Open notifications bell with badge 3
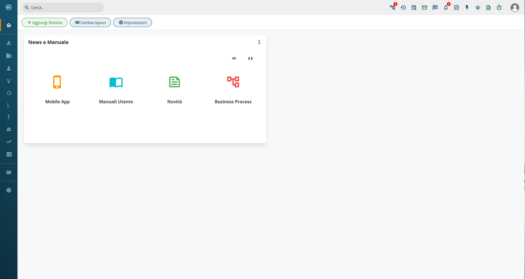Screen dimensions: 525x279 (446, 7)
